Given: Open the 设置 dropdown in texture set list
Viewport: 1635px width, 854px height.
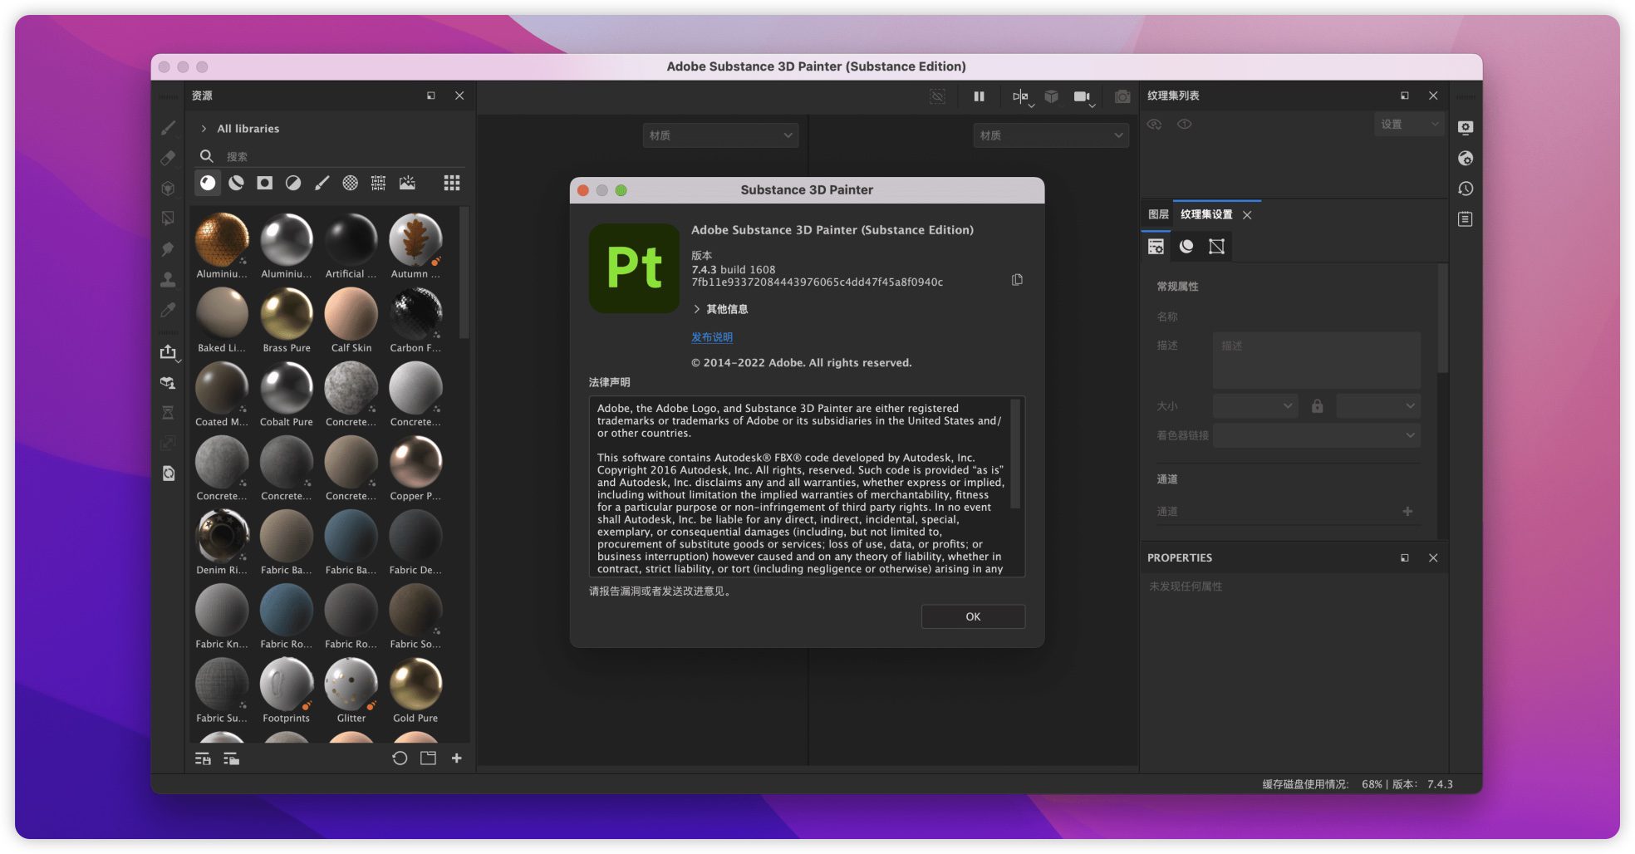Looking at the screenshot, I should (1408, 124).
